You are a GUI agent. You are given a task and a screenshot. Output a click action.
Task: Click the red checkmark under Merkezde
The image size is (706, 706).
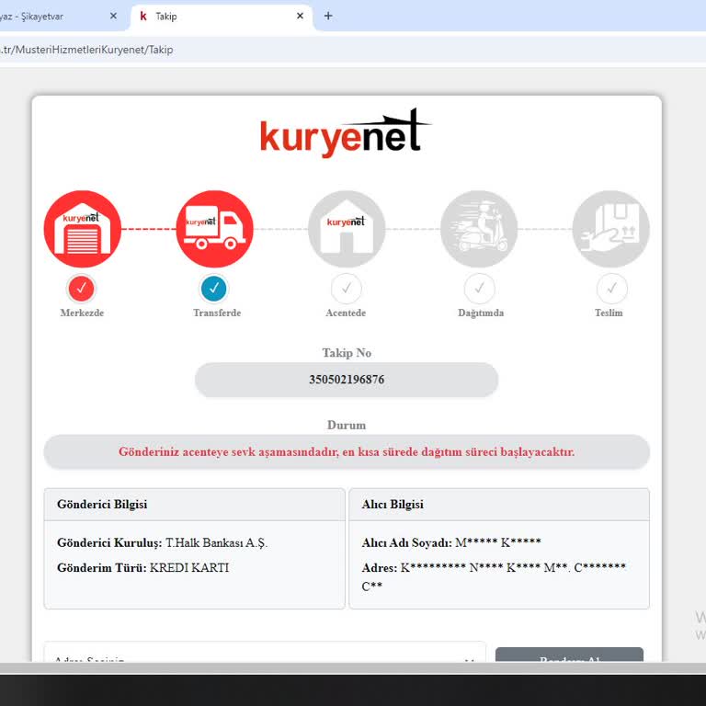81,288
